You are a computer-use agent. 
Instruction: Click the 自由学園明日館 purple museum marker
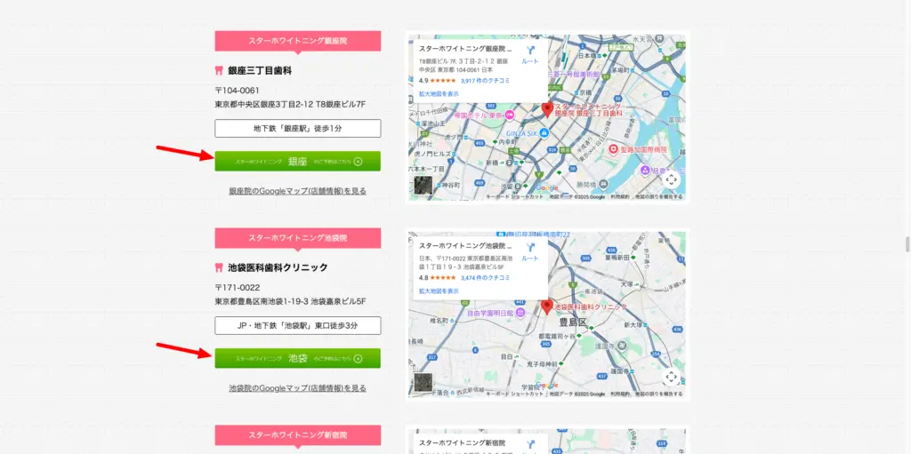pyautogui.click(x=520, y=313)
